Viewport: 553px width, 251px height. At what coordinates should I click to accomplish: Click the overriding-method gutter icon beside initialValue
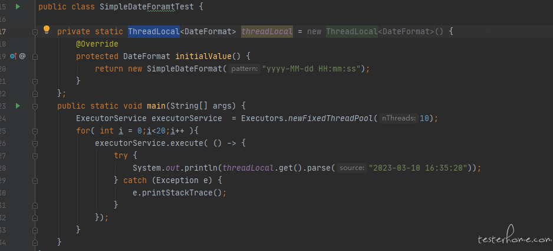(x=14, y=56)
